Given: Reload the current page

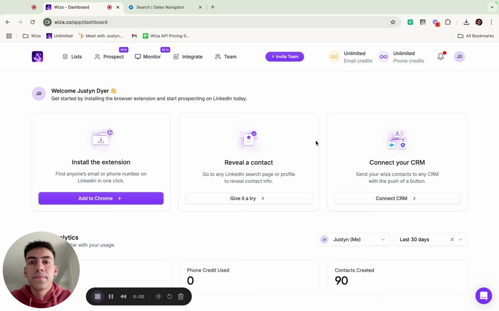Looking at the screenshot, I should [x=33, y=22].
